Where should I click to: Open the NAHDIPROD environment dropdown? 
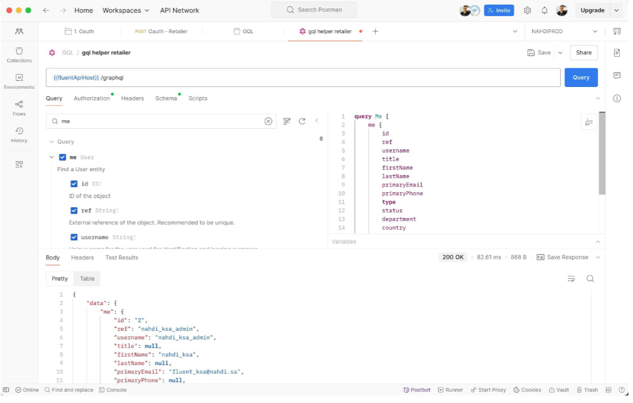tap(564, 31)
